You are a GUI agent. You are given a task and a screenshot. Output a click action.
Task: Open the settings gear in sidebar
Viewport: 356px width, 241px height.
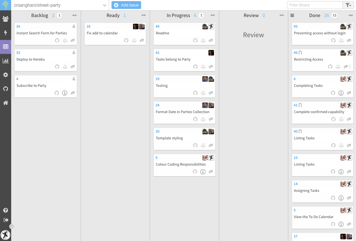coord(6,75)
